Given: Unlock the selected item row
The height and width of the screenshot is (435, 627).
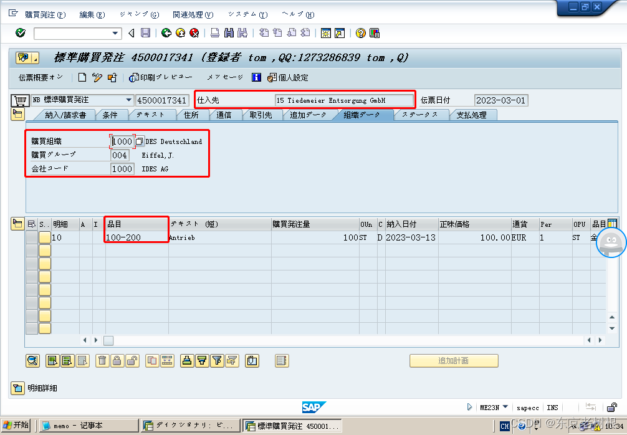Looking at the screenshot, I should tap(131, 360).
